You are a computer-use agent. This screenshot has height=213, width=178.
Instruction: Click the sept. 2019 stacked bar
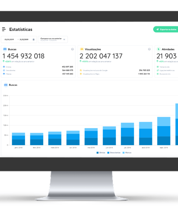click(x=164, y=131)
